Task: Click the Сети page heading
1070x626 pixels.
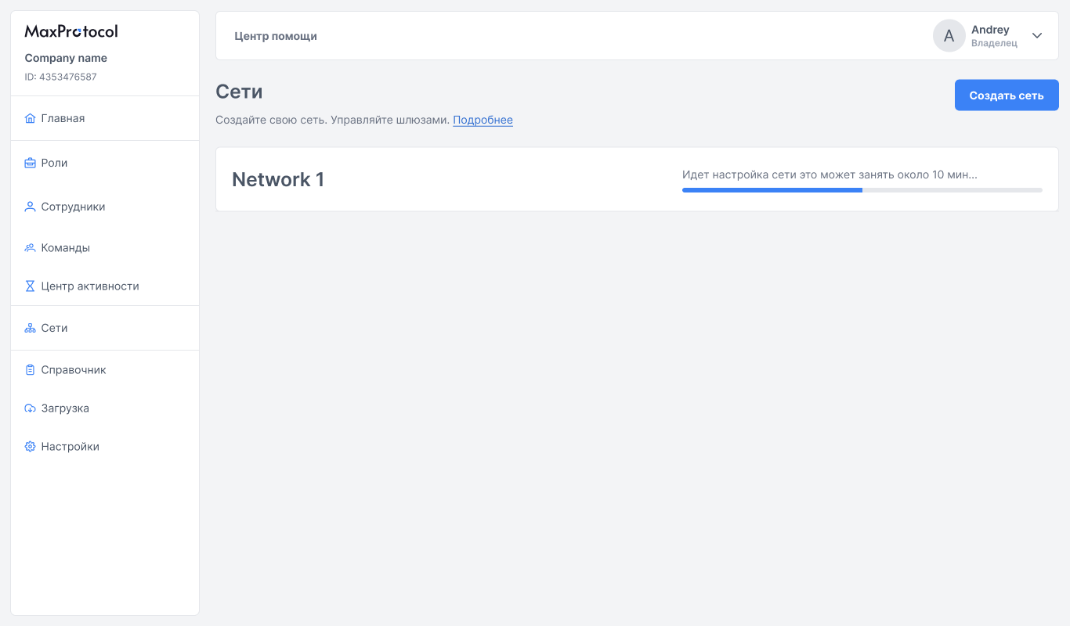Action: click(x=239, y=92)
